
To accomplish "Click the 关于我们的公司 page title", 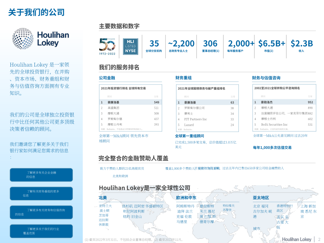I will pyautogui.click(x=36, y=12).
